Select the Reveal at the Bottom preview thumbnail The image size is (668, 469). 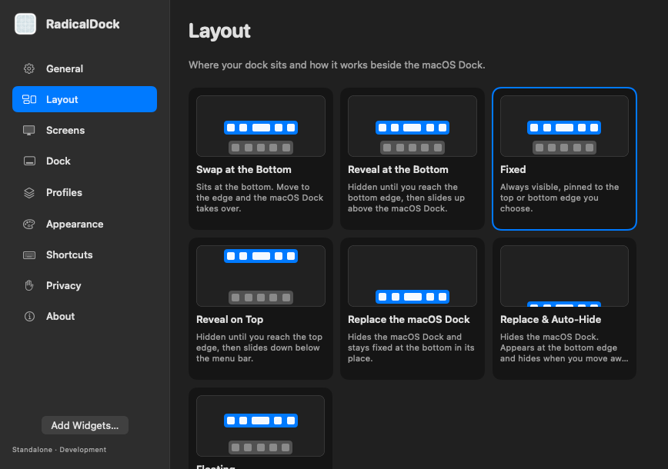412,126
